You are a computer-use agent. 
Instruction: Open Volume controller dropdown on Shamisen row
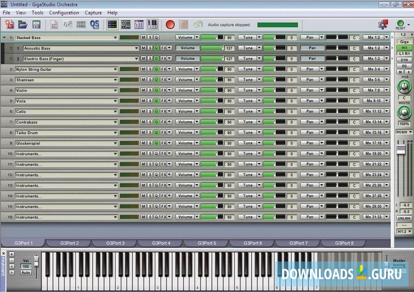coord(197,80)
